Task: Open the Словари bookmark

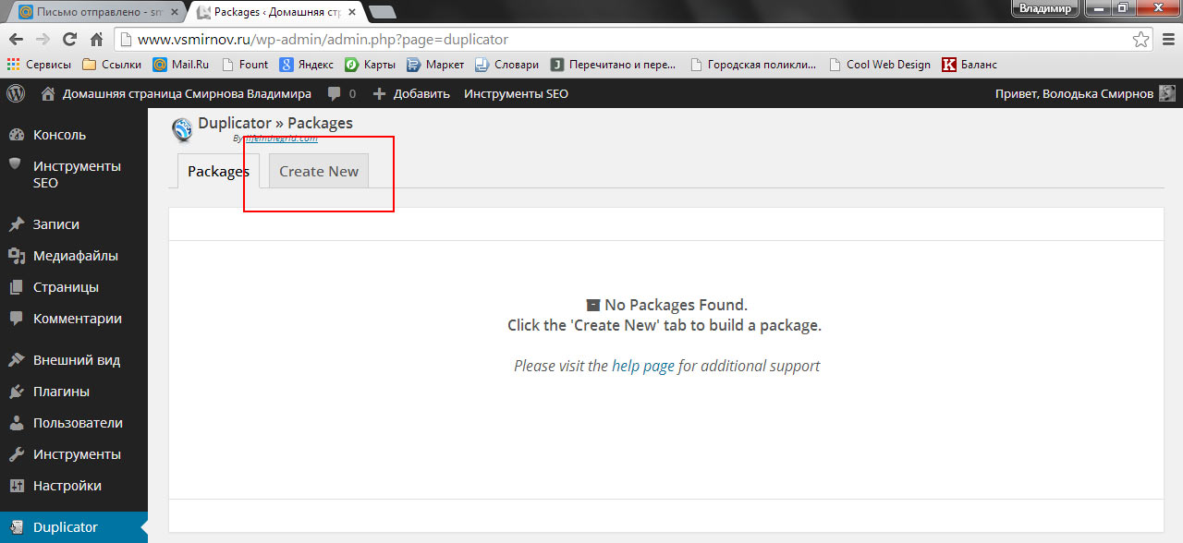Action: coord(506,65)
